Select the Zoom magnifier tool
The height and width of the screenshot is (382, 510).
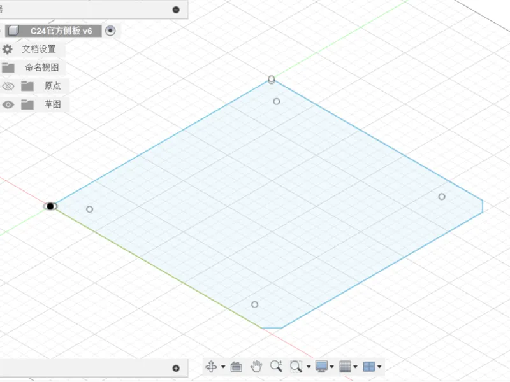pos(276,366)
